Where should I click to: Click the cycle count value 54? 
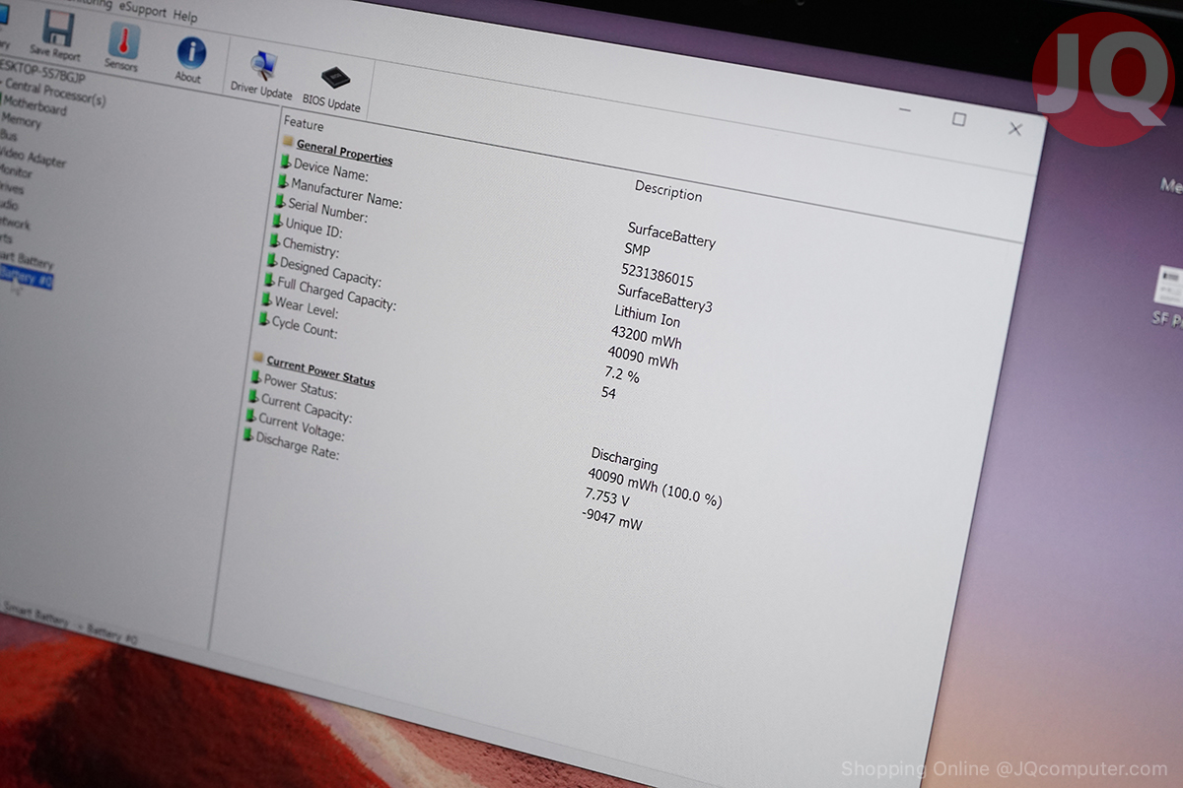tap(608, 392)
